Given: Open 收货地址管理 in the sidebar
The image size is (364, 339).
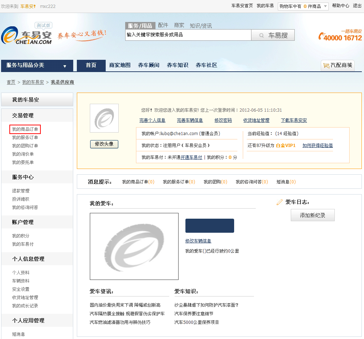Looking at the screenshot, I should click(x=25, y=298).
